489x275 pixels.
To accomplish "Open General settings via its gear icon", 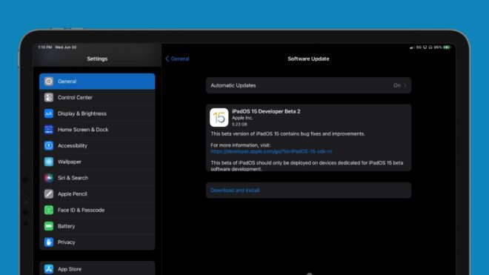I will [x=49, y=82].
